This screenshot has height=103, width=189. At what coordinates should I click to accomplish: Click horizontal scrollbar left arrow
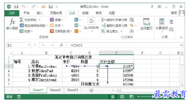click(119, 90)
